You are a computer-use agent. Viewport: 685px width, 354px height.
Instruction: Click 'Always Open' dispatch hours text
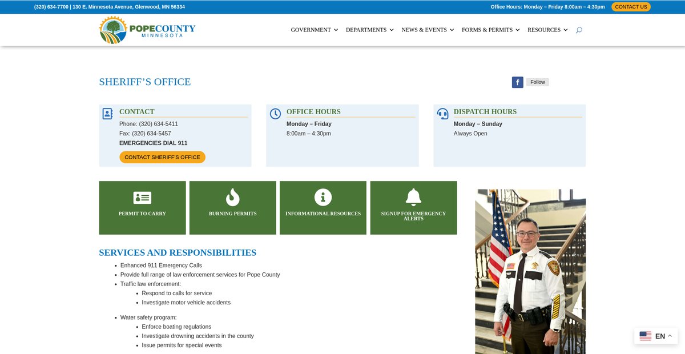pos(470,134)
